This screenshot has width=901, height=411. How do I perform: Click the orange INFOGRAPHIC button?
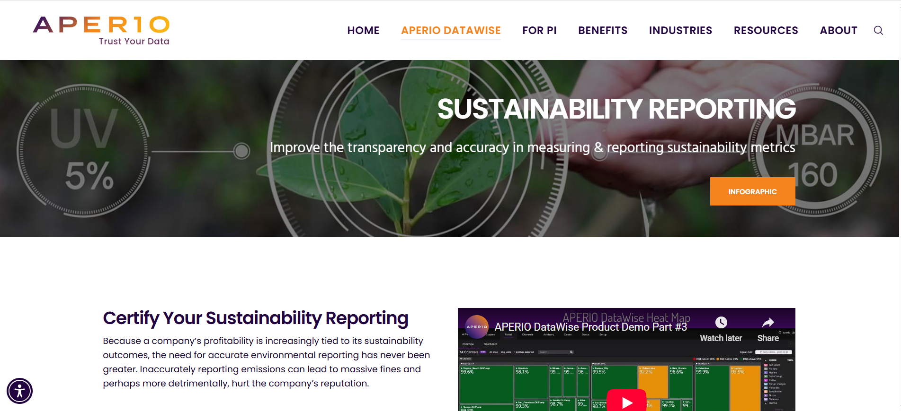coord(752,191)
